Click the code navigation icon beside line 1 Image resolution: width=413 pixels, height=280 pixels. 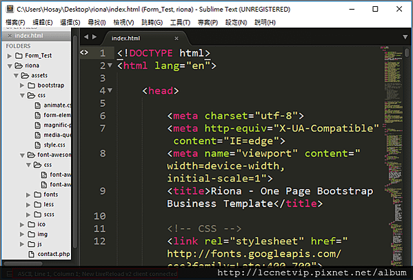click(84, 52)
